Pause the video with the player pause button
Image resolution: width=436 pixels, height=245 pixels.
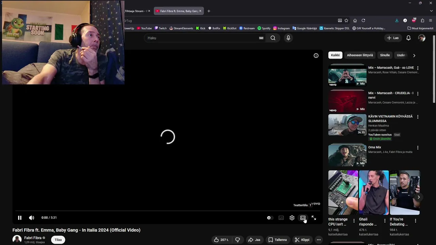(20, 218)
